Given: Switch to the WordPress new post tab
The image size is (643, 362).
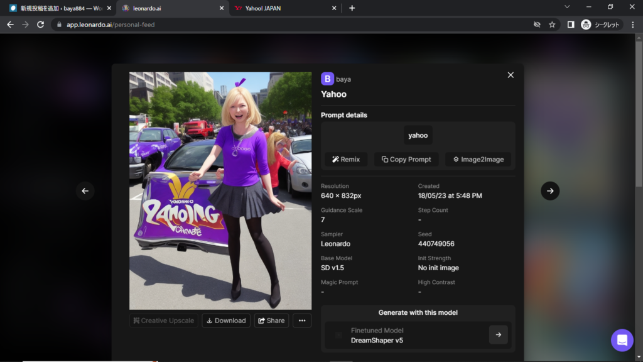Looking at the screenshot, I should point(57,8).
